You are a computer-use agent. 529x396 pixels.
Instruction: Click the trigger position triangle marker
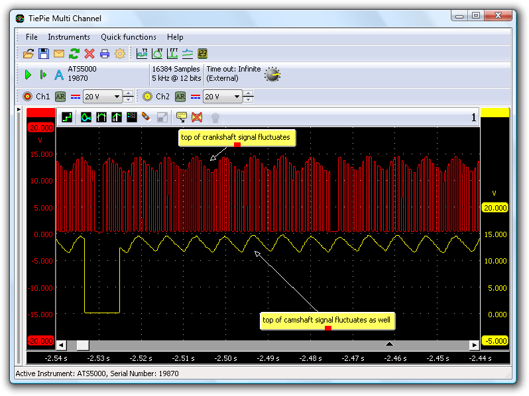pos(389,344)
